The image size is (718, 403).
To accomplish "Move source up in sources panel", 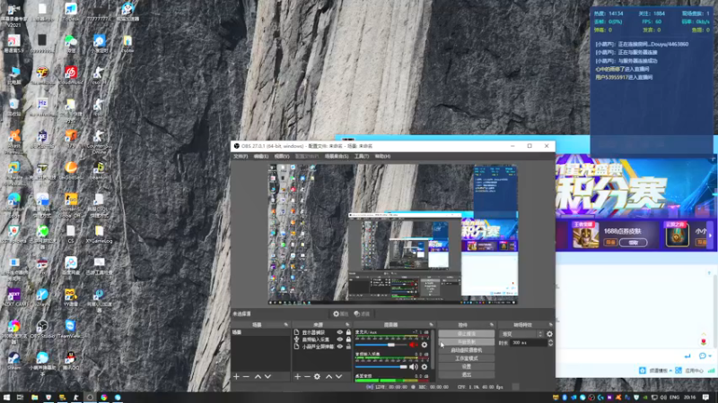I will point(328,376).
